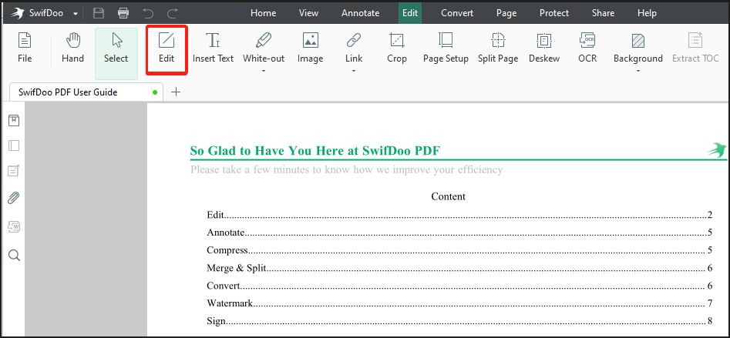This screenshot has height=338, width=730.
Task: Open the Protect tab
Action: [x=554, y=13]
